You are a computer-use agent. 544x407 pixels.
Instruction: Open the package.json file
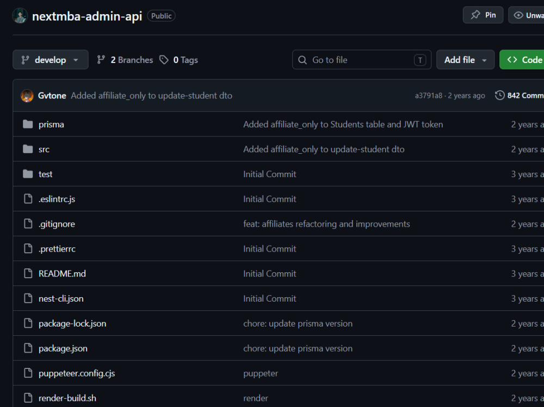(x=63, y=348)
